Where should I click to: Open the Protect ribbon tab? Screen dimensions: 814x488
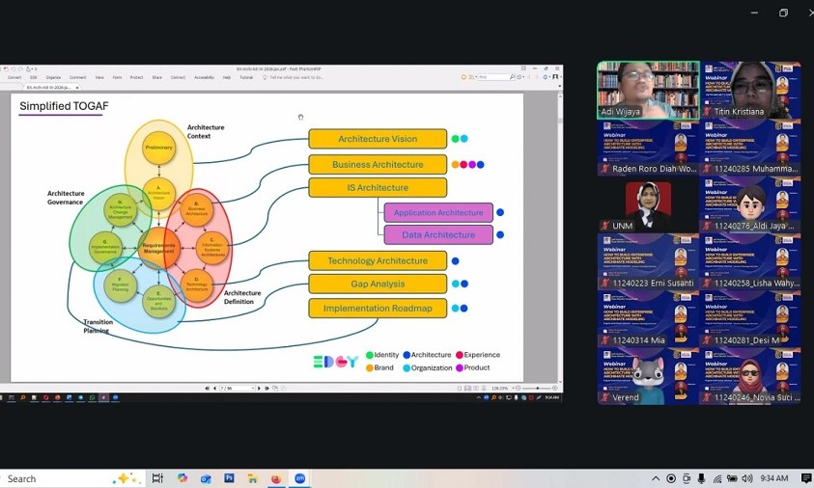tap(136, 77)
